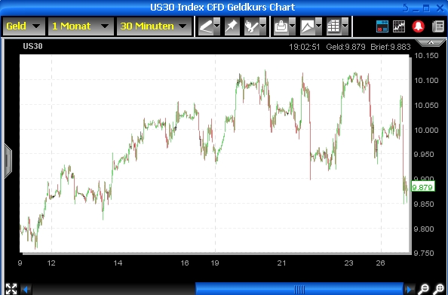Click the blue horizontal scrollbar thumb

click(299, 289)
